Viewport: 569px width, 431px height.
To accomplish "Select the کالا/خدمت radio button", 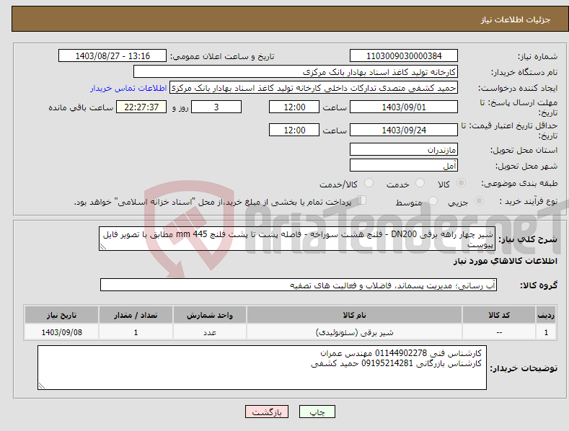I will [x=369, y=183].
